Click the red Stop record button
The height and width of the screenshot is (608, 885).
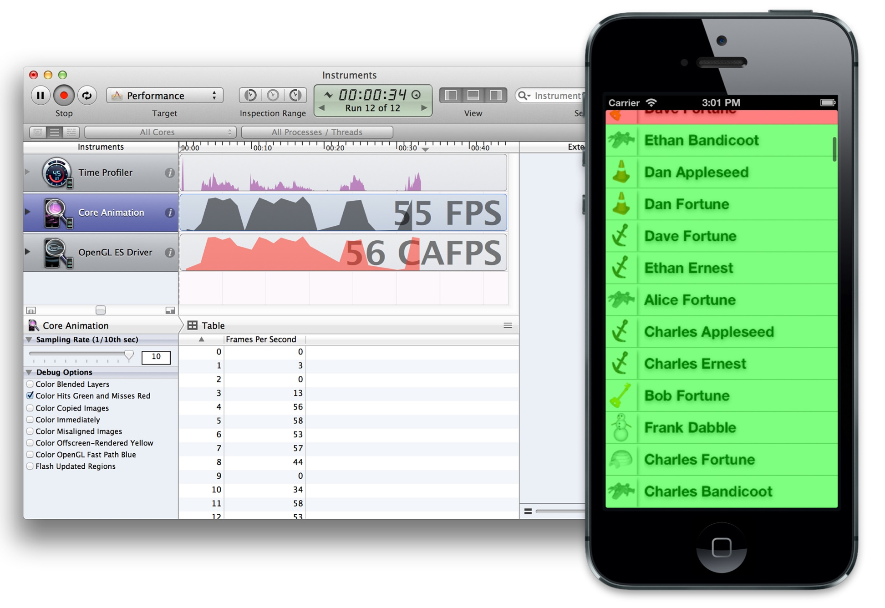pos(64,95)
